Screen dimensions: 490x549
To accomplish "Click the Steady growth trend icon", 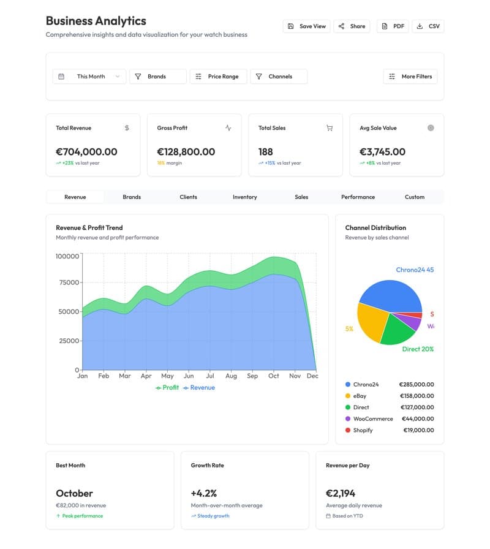I will [194, 516].
